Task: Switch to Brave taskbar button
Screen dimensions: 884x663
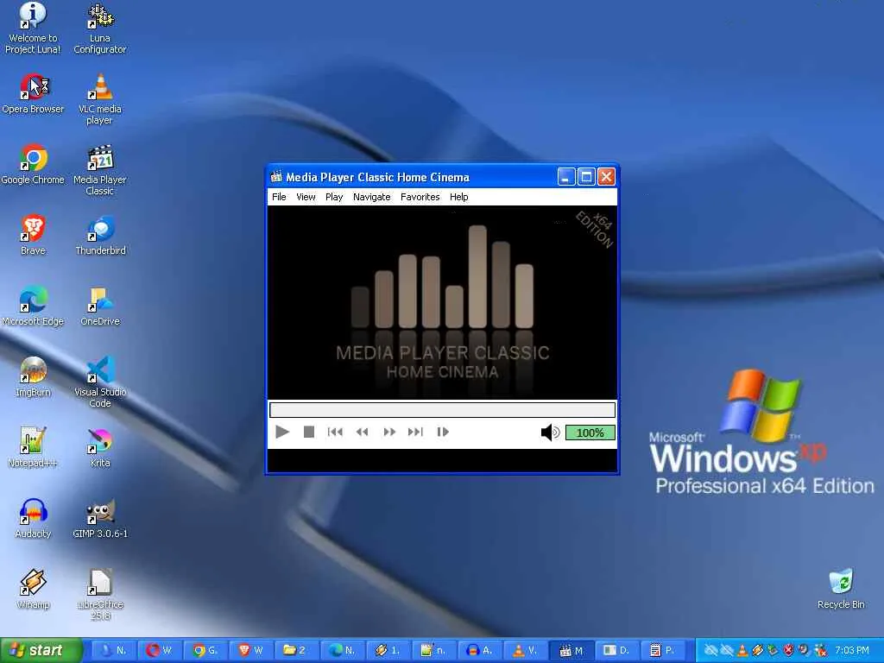Action: (251, 651)
